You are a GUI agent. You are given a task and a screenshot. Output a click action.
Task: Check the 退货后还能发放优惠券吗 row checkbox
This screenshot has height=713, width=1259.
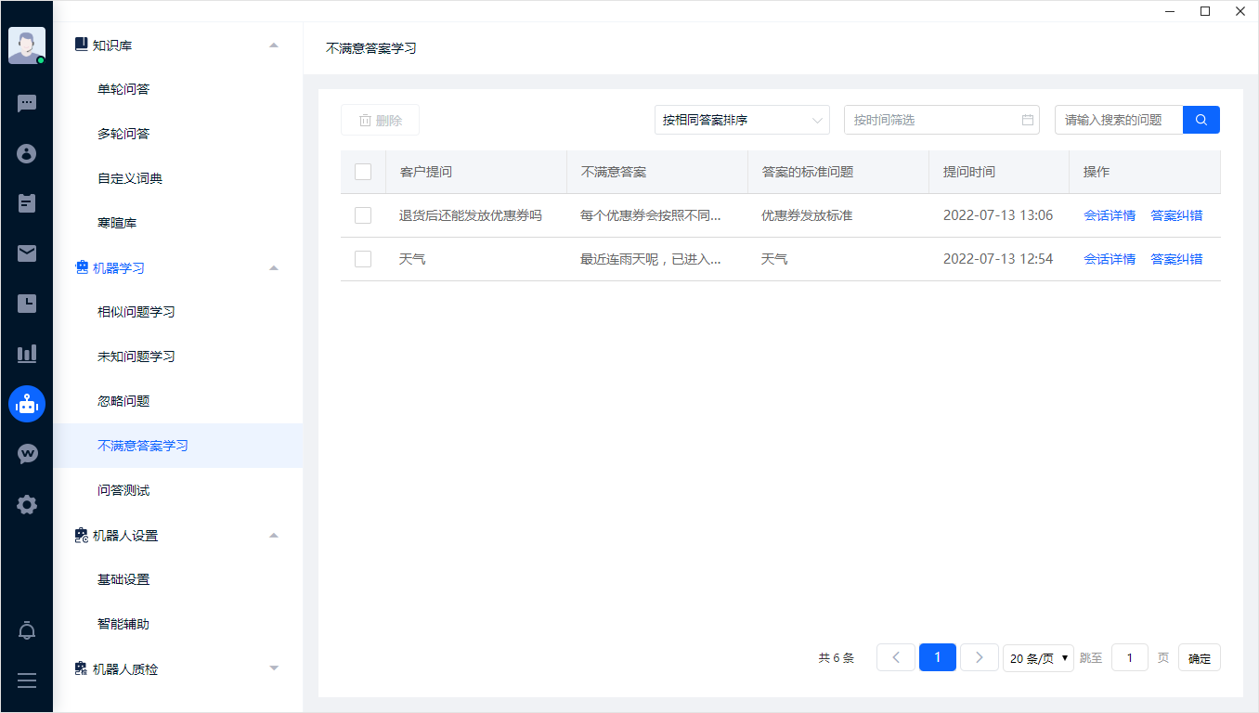pos(363,215)
